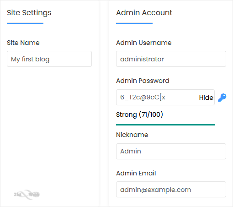Click the Admin Email label
This screenshot has height=207, width=233.
click(x=136, y=173)
